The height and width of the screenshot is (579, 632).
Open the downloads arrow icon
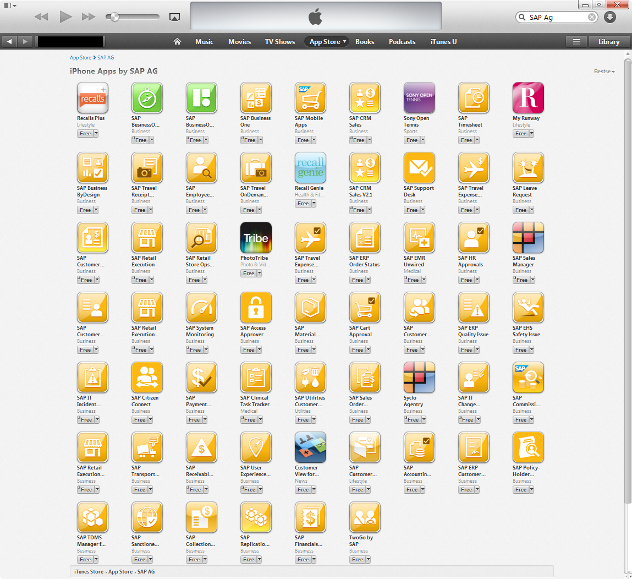tap(610, 17)
